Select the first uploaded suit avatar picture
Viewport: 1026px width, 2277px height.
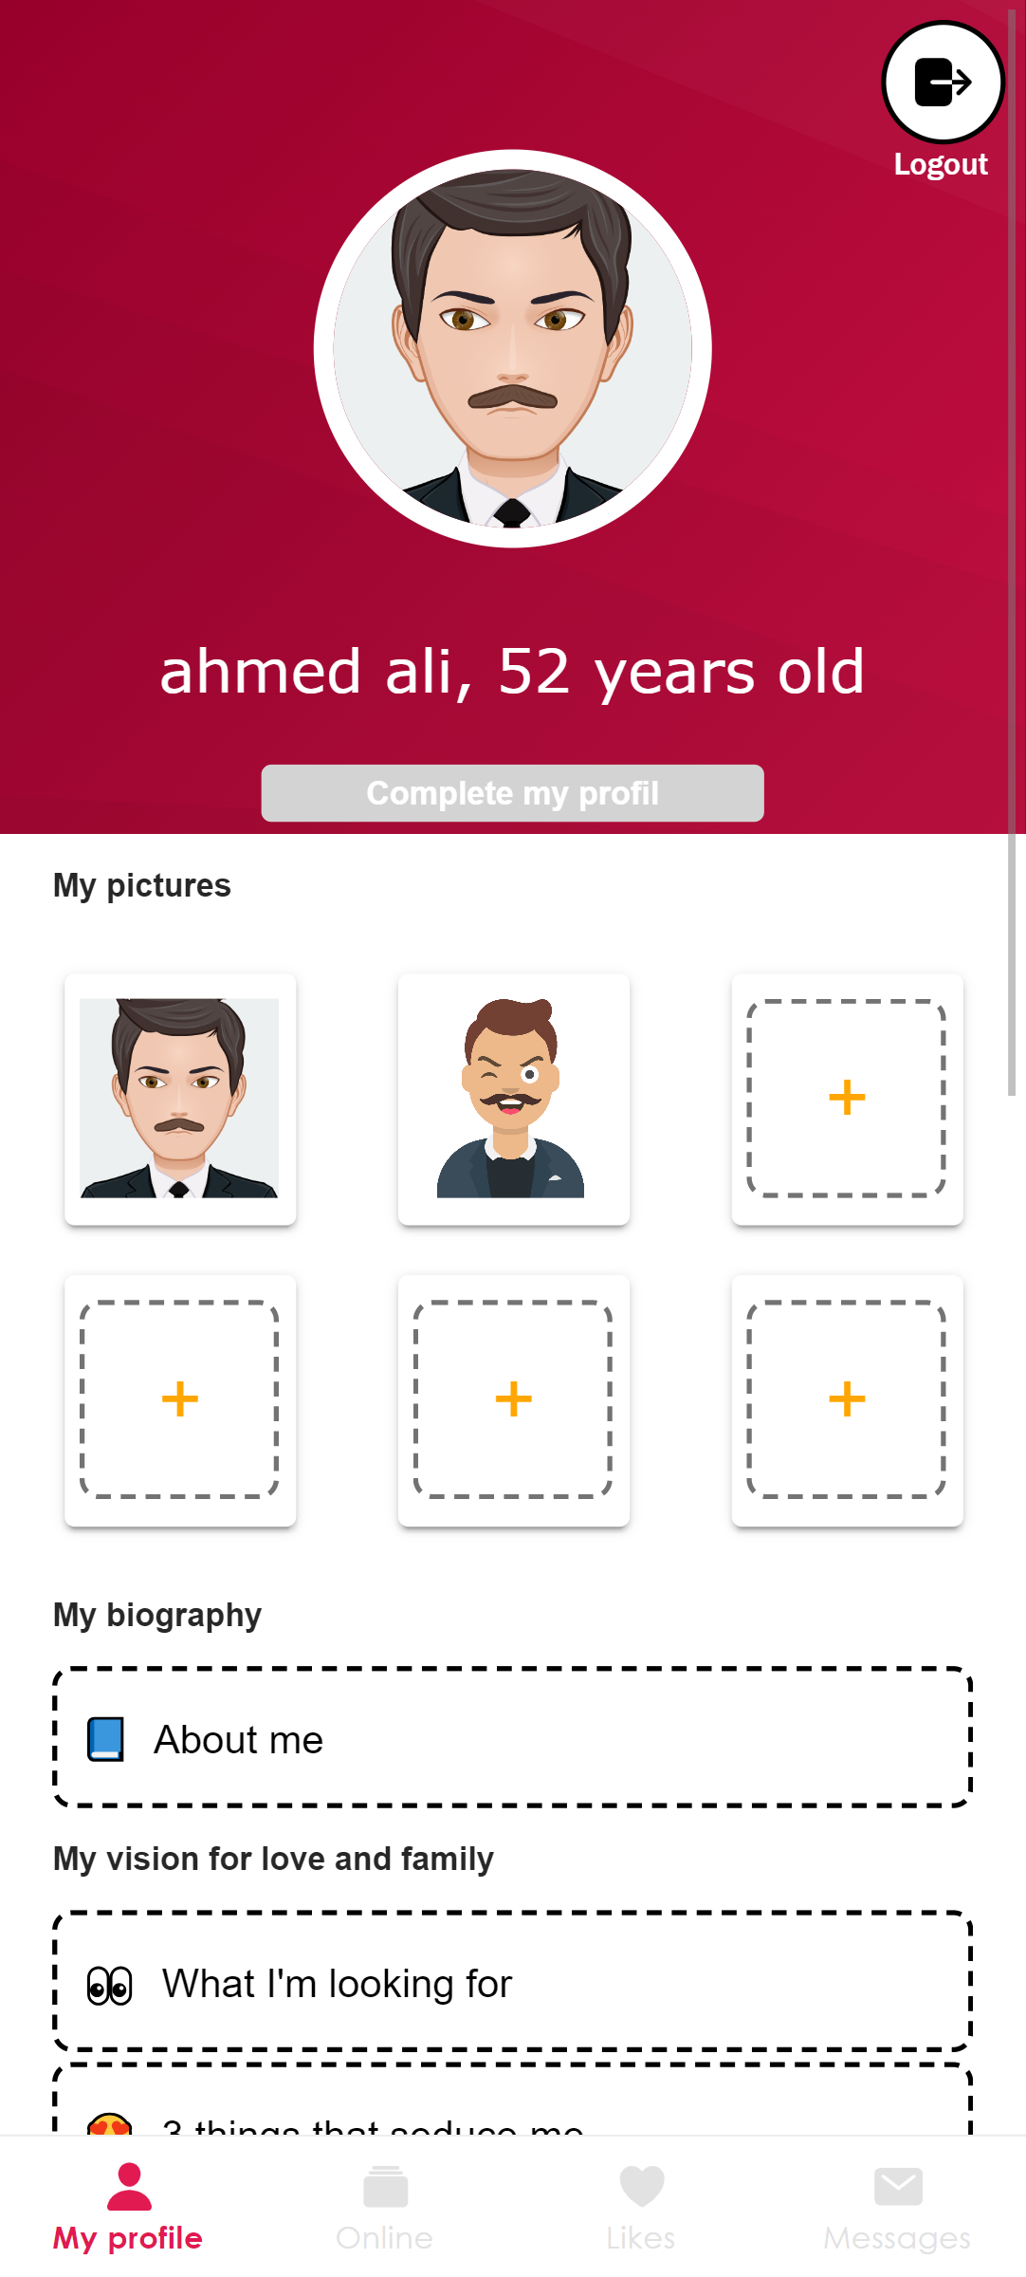(x=180, y=1099)
